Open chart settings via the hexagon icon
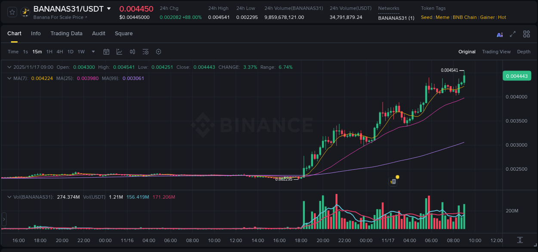Screen dimensions: 538x252 [x=158, y=52]
